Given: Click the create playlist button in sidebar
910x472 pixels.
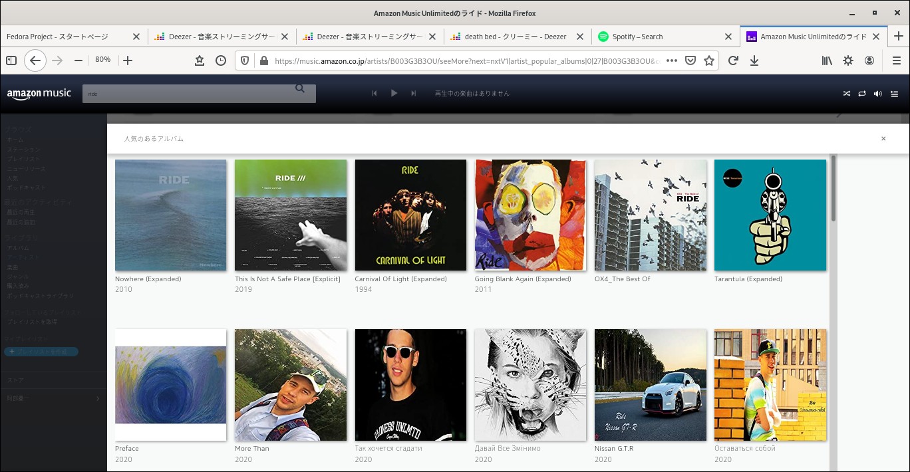Looking at the screenshot, I should tap(41, 351).
